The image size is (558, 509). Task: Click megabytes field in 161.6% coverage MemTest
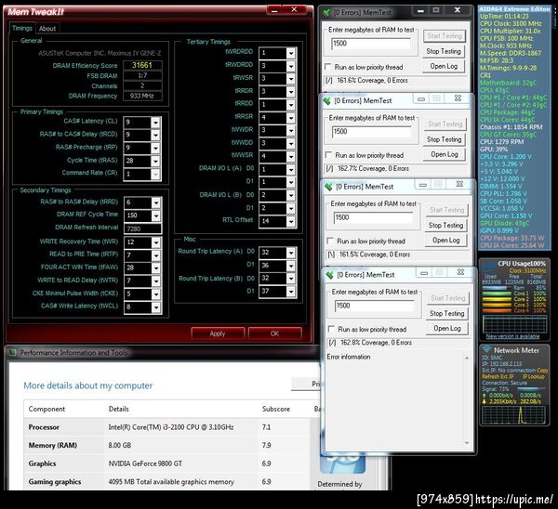(371, 44)
